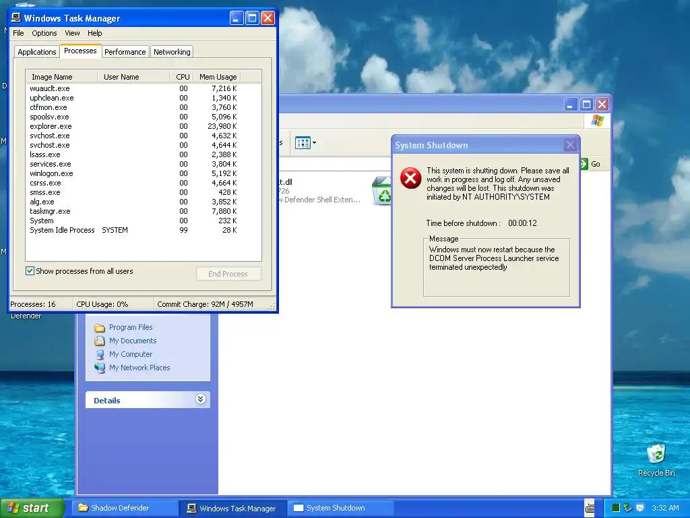Open the keyboard language bar icon
Viewport: 690px width, 518px height.
590,508
